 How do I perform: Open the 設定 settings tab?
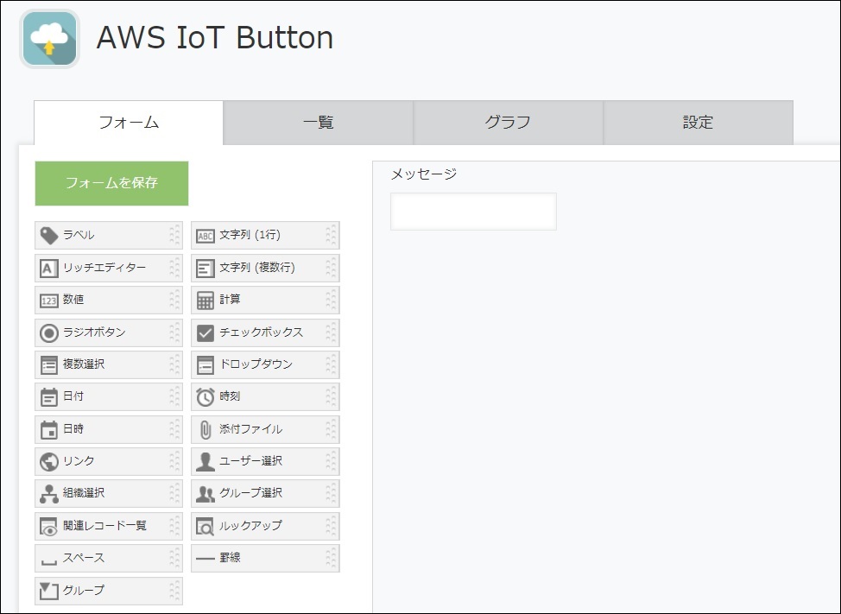697,123
